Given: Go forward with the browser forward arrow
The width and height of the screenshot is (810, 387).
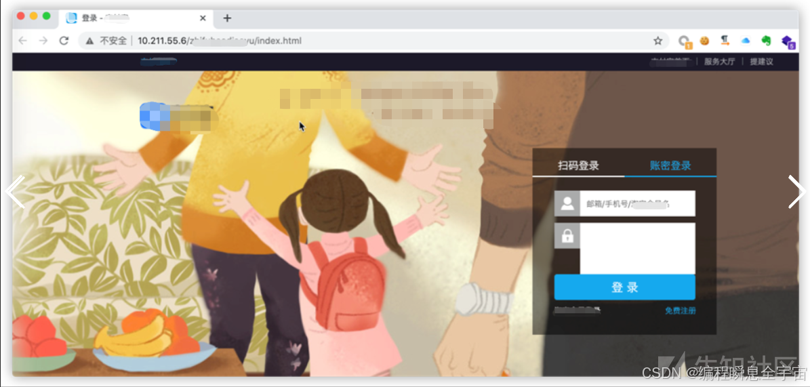Looking at the screenshot, I should point(43,41).
